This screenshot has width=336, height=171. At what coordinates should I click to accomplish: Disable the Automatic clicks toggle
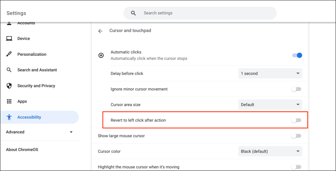297,55
